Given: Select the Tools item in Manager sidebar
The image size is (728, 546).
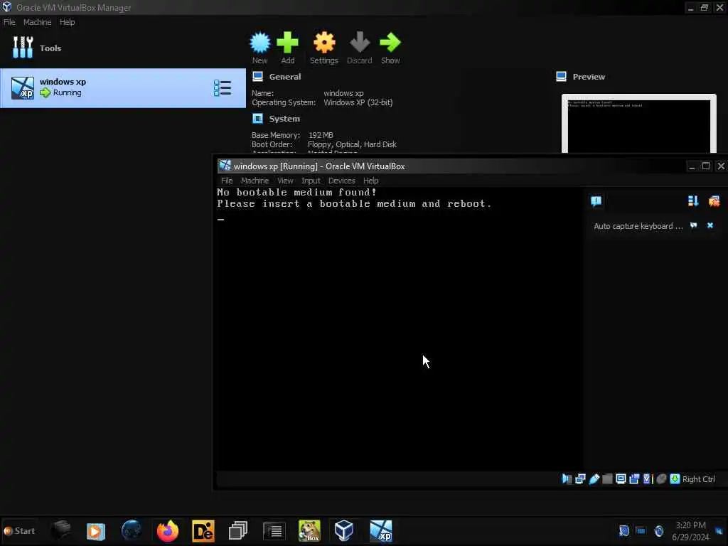Looking at the screenshot, I should (37, 48).
